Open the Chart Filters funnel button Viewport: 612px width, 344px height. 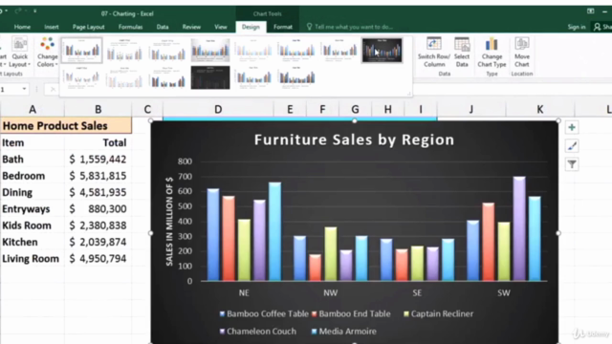point(572,164)
